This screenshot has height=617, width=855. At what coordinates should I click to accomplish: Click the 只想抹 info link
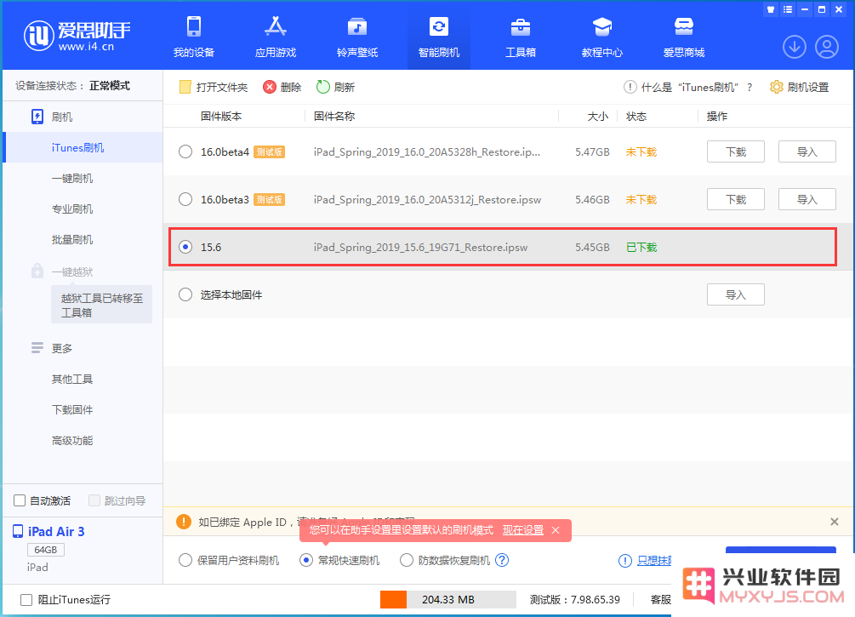point(653,560)
